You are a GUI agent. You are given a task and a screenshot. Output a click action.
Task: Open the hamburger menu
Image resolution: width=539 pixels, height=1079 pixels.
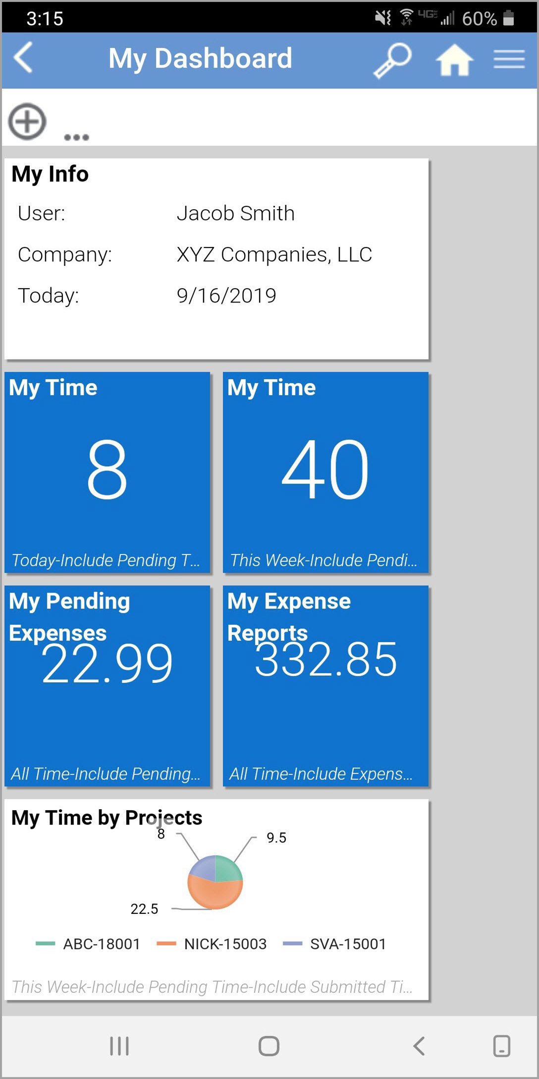[x=509, y=59]
